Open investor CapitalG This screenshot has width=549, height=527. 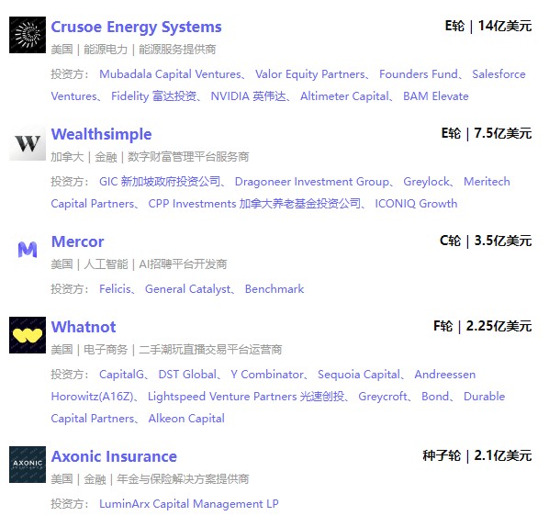tap(121, 375)
